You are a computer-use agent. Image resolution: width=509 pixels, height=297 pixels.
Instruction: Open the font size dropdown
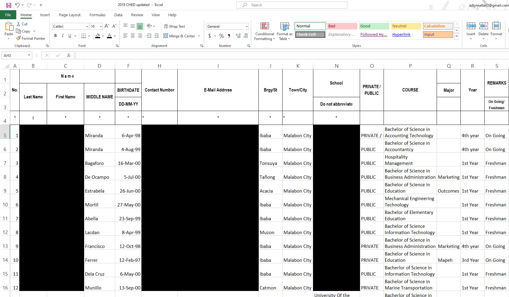(x=101, y=26)
